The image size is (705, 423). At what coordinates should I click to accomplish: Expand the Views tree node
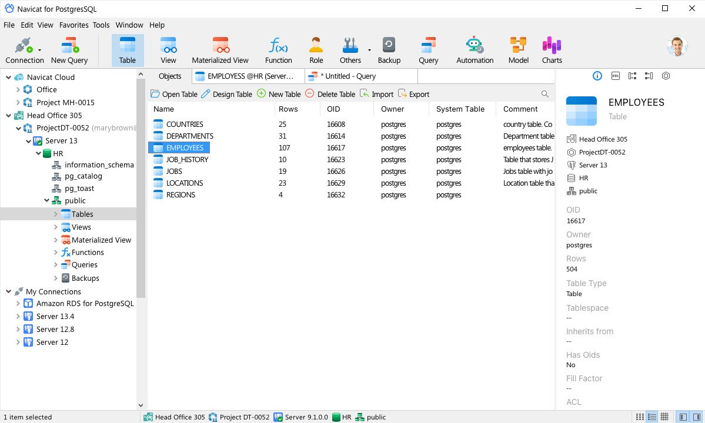[56, 227]
